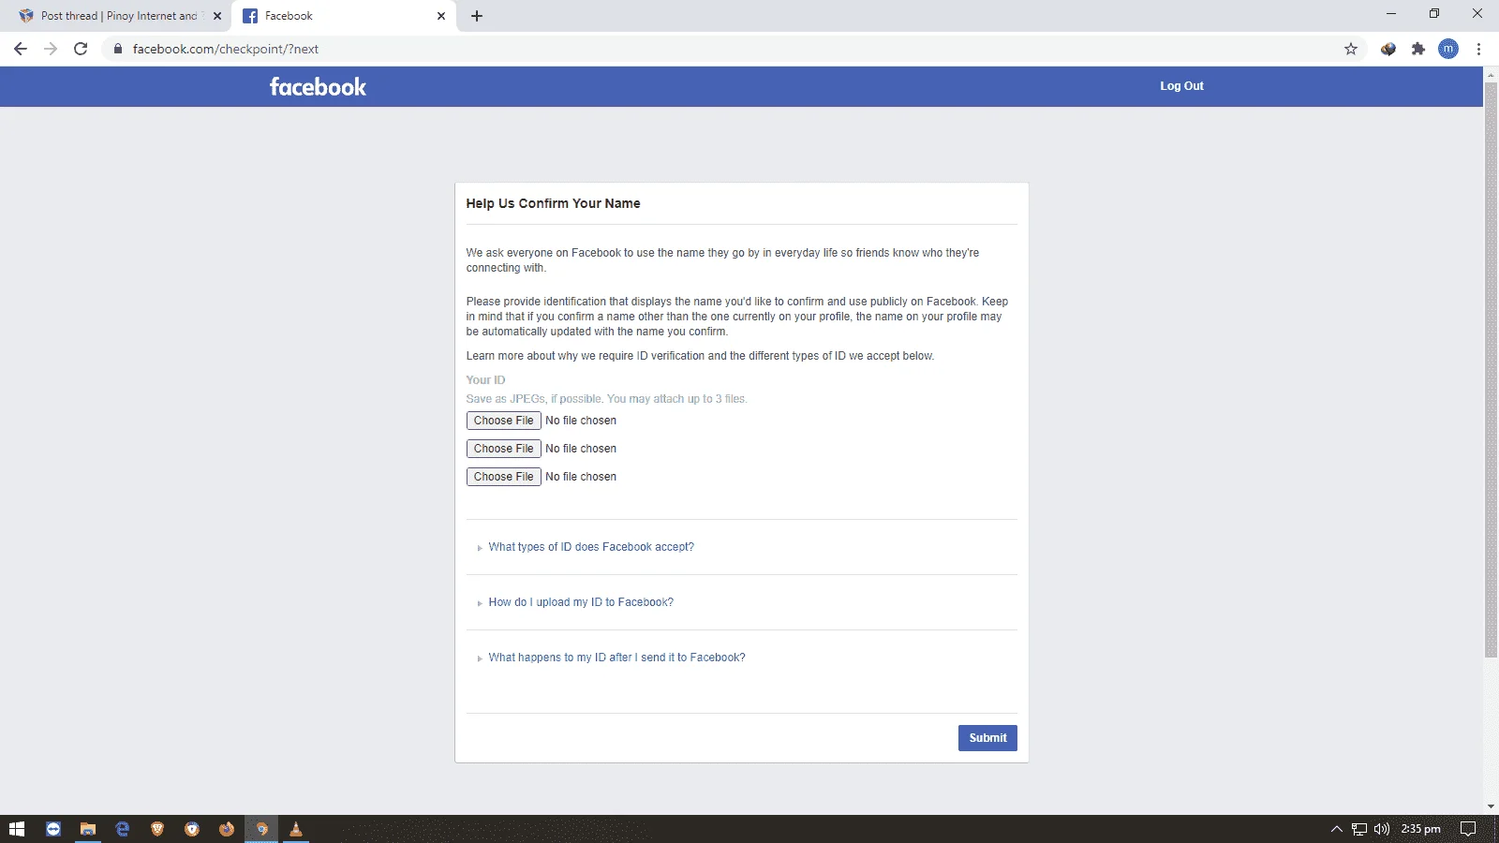Launch Brave browser from the taskbar
Image resolution: width=1499 pixels, height=843 pixels.
tap(157, 829)
